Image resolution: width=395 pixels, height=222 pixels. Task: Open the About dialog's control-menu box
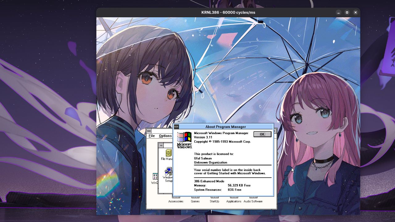point(176,127)
